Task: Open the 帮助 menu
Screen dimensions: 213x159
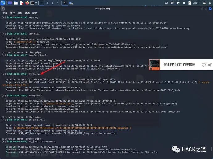Action: tap(35, 13)
